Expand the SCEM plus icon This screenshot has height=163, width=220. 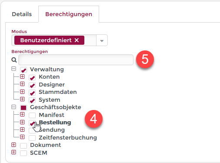point(13,152)
